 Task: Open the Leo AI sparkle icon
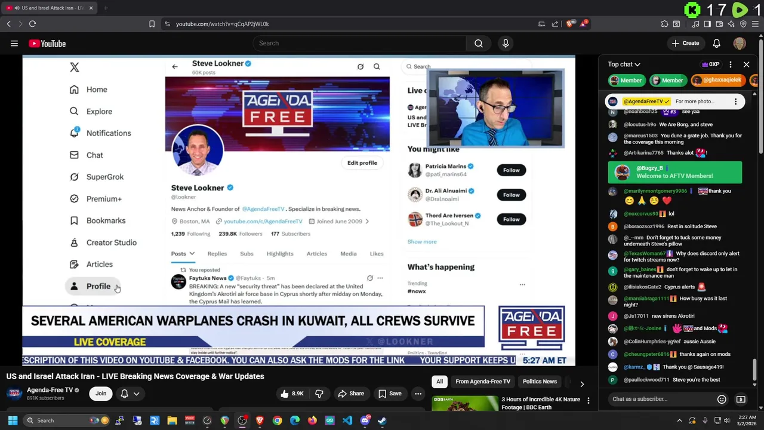pyautogui.click(x=731, y=24)
